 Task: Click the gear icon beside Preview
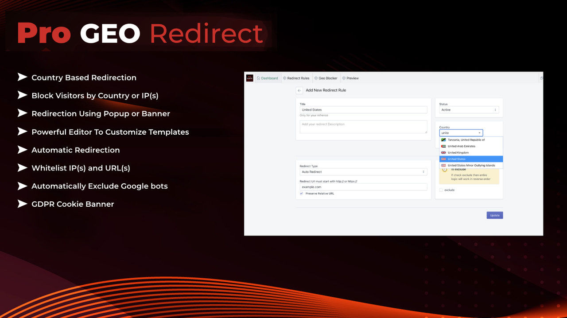tap(344, 78)
